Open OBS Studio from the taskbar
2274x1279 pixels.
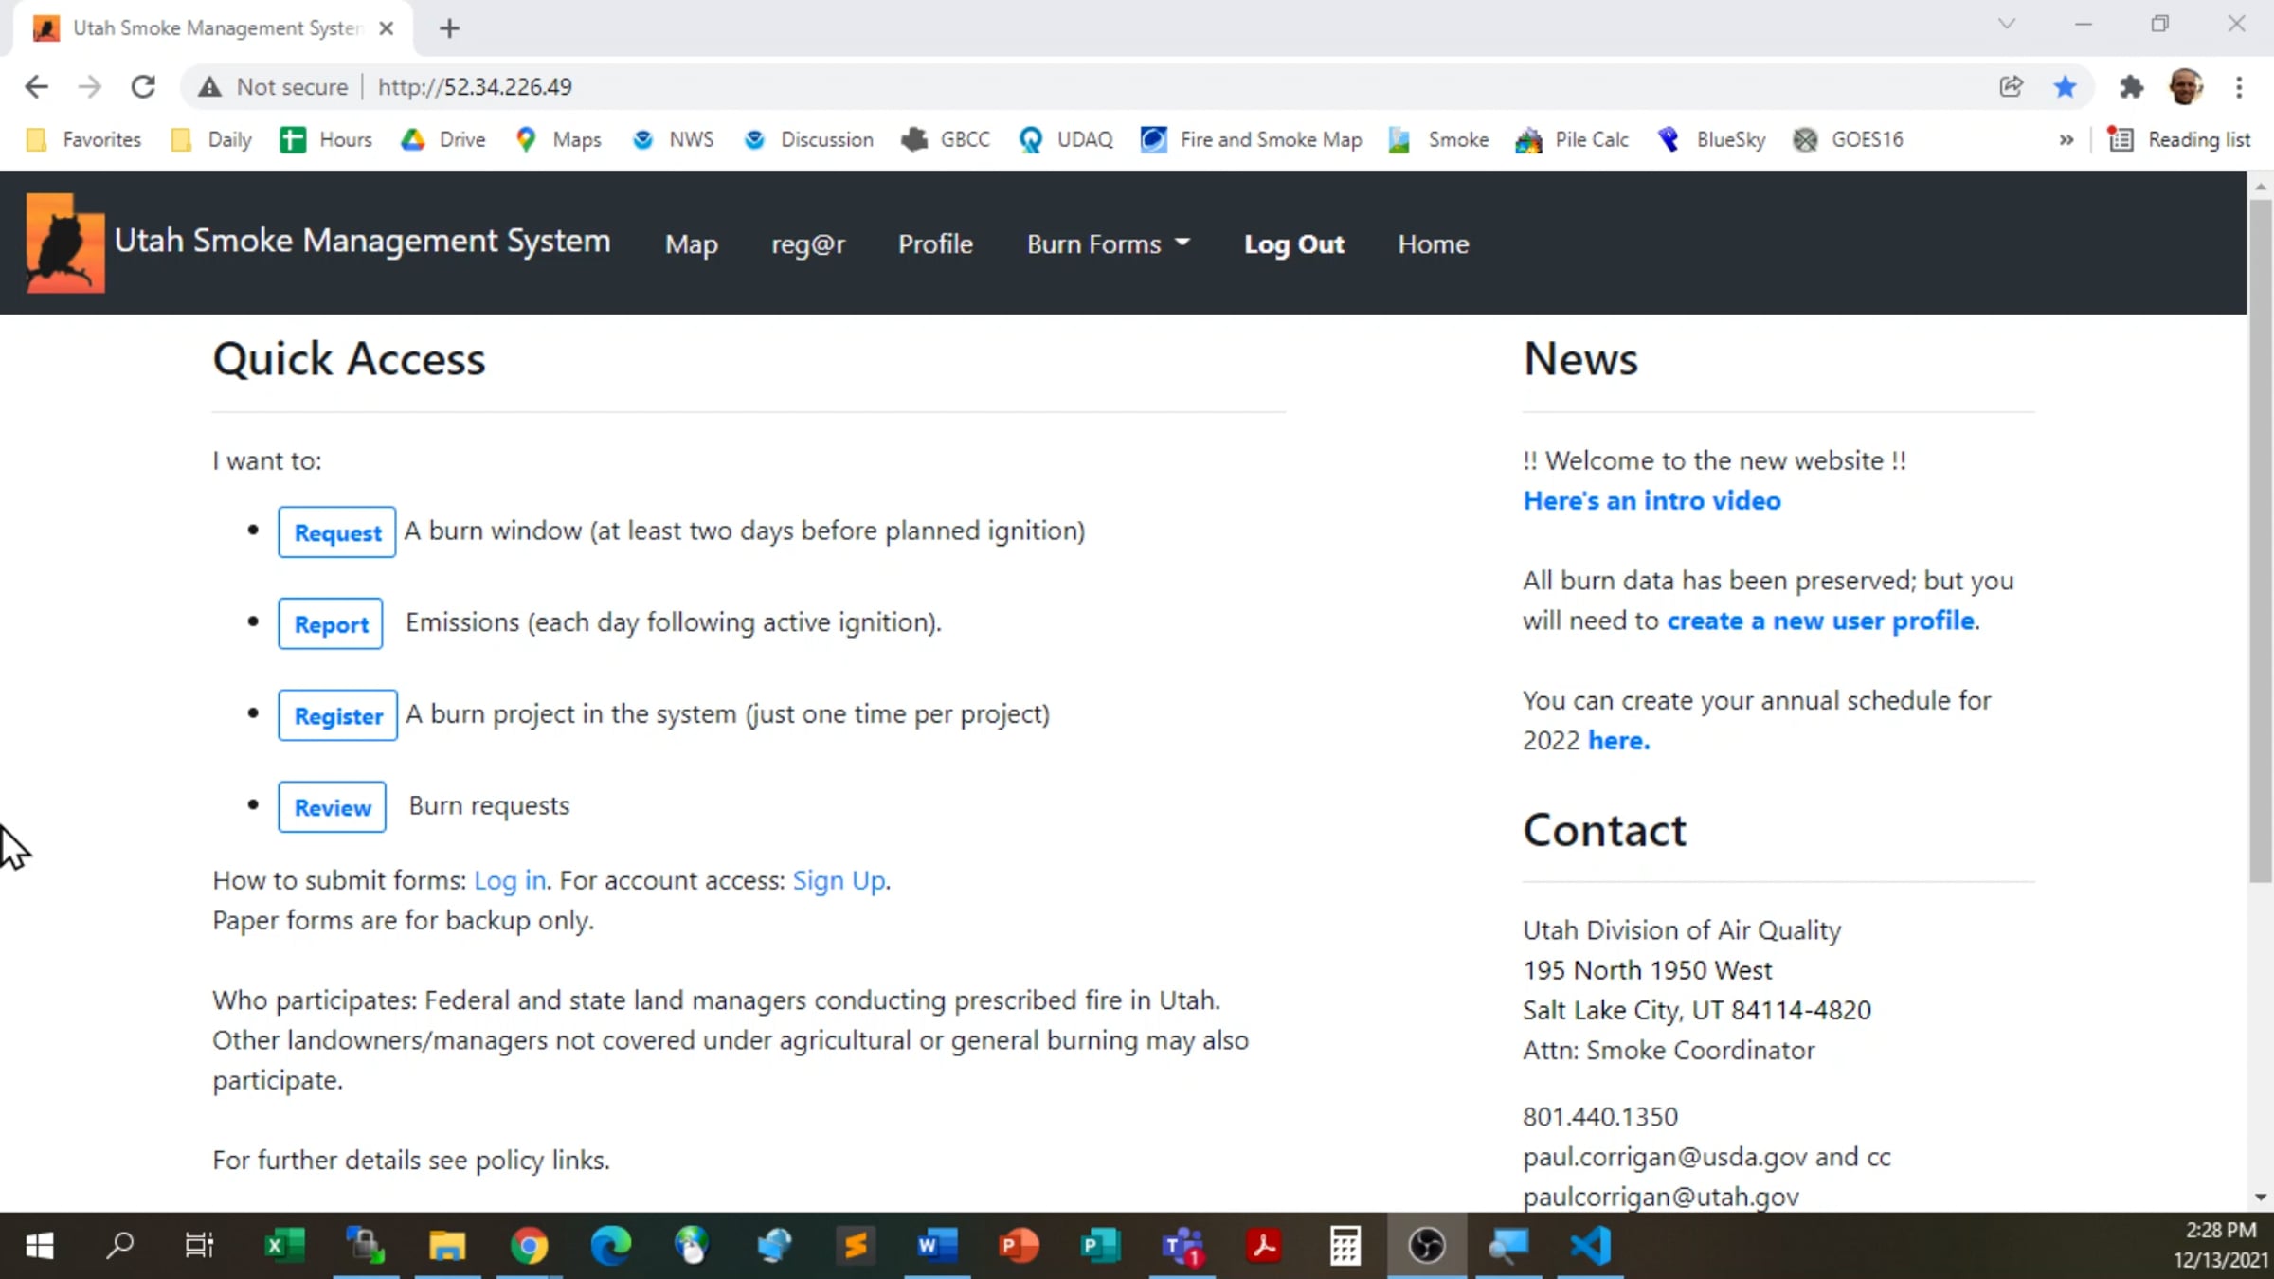click(x=1427, y=1246)
